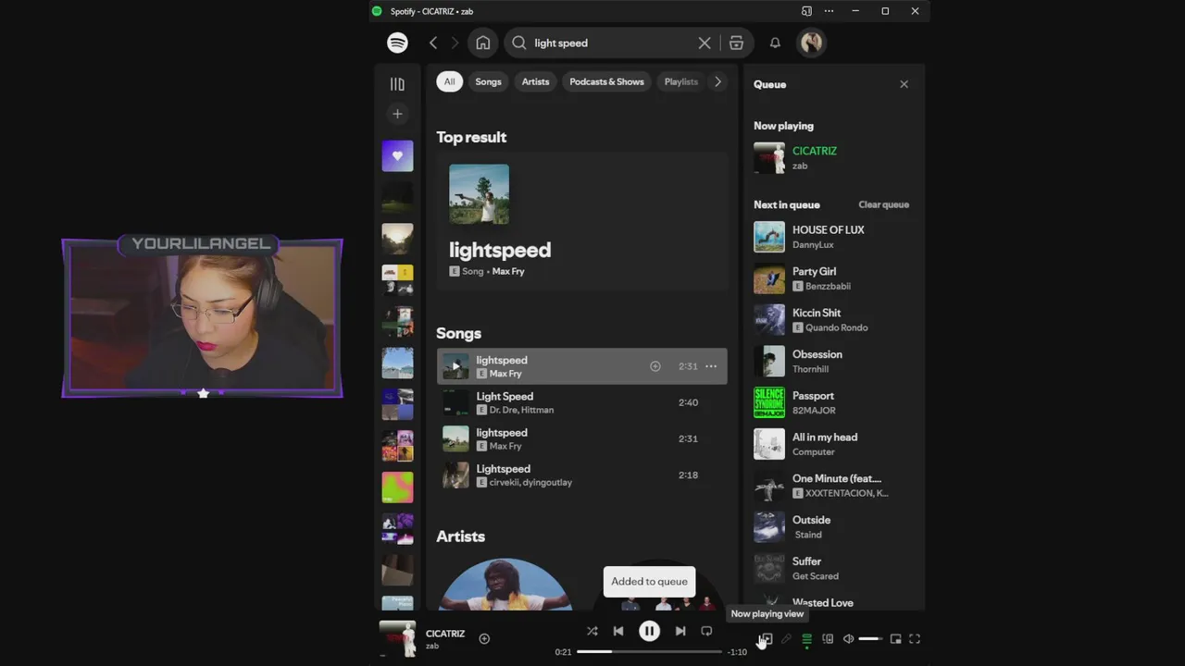Select the Artists filter chip
This screenshot has height=666, width=1185.
535,81
